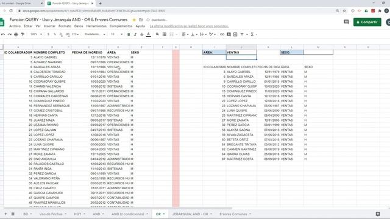390x219 pixels.
Task: Bookmark this page in Chrome
Action: coord(344,11)
